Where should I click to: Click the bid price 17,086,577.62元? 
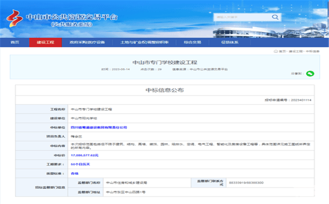[85, 155]
